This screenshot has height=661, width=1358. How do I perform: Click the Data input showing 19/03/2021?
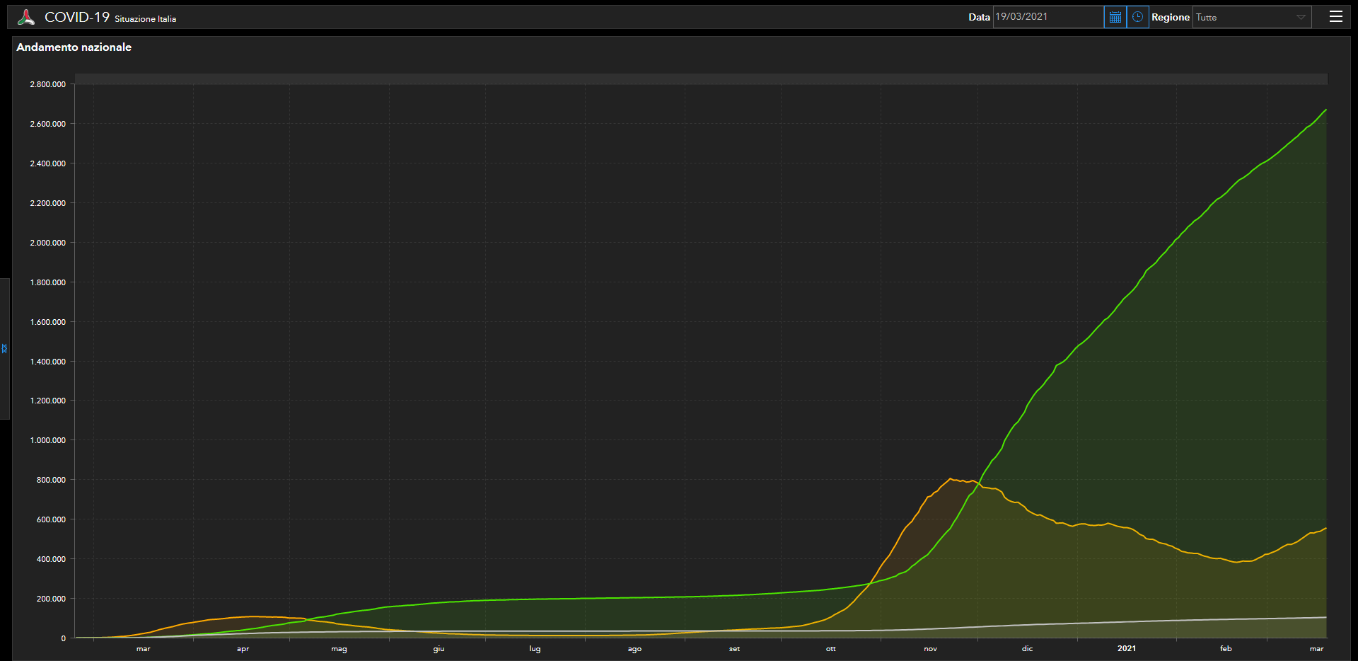[1048, 17]
